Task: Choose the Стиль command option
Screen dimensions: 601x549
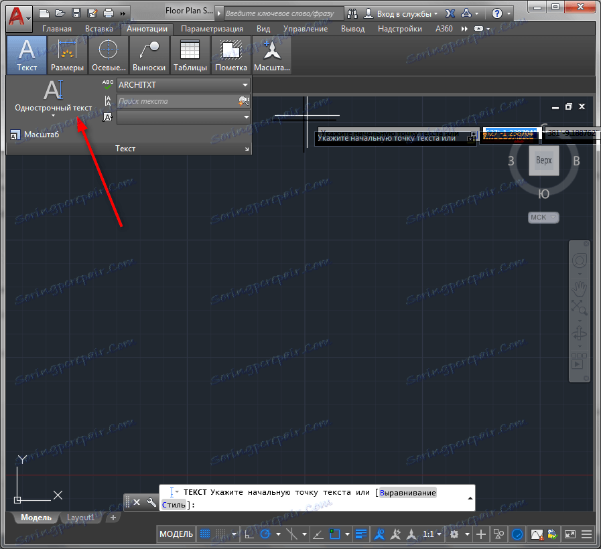Action: pyautogui.click(x=174, y=505)
